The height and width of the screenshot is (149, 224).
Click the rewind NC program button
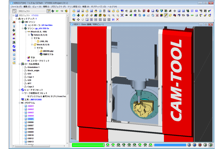click(x=194, y=145)
